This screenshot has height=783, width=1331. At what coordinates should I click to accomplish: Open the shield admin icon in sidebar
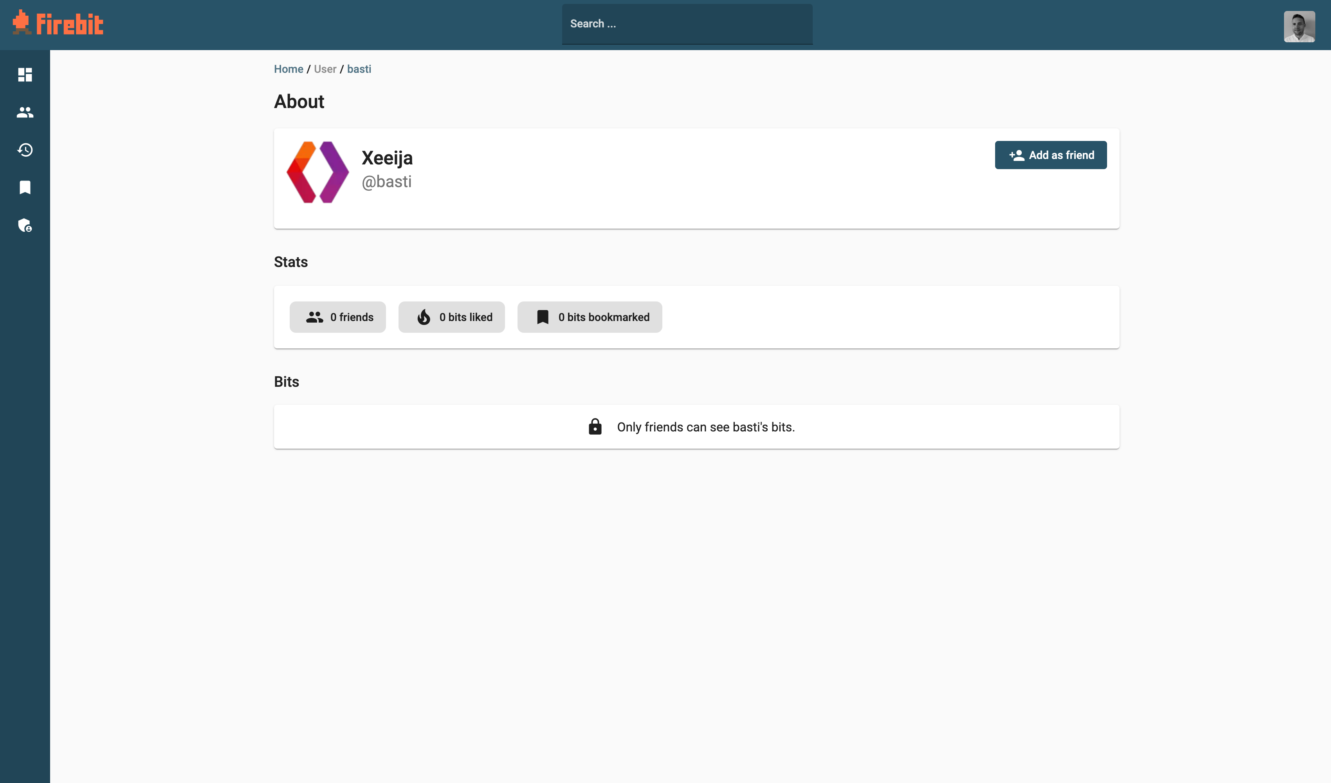point(25,226)
